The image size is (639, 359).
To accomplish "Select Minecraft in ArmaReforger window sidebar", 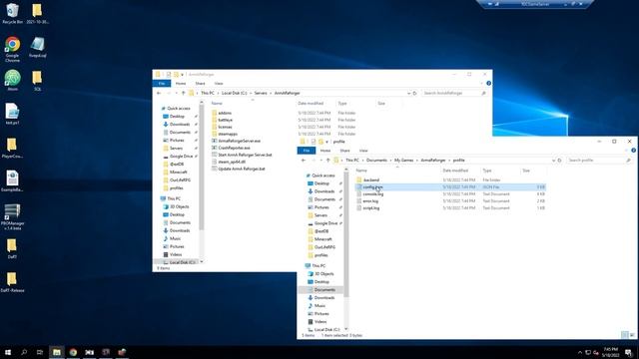I will coord(179,173).
